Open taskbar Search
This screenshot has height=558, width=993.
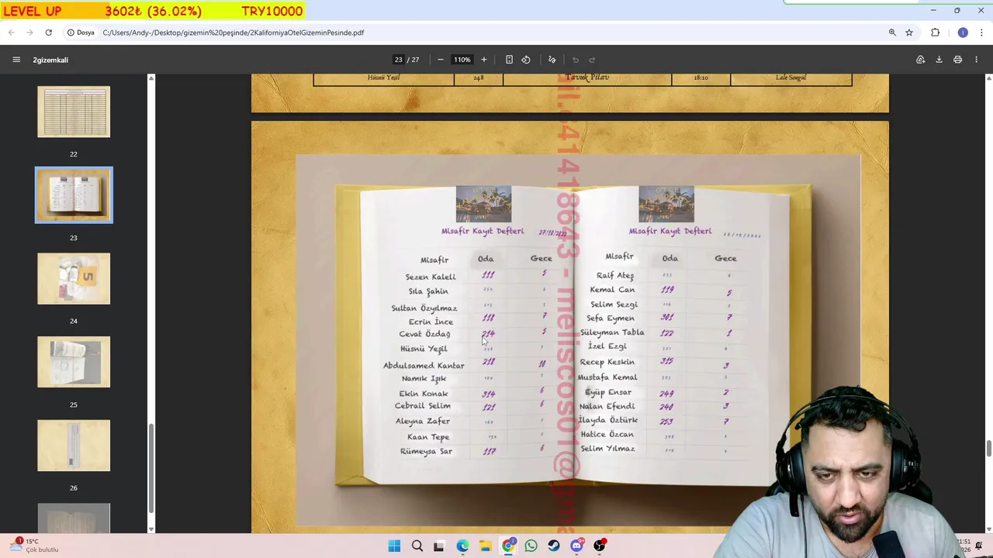click(417, 546)
